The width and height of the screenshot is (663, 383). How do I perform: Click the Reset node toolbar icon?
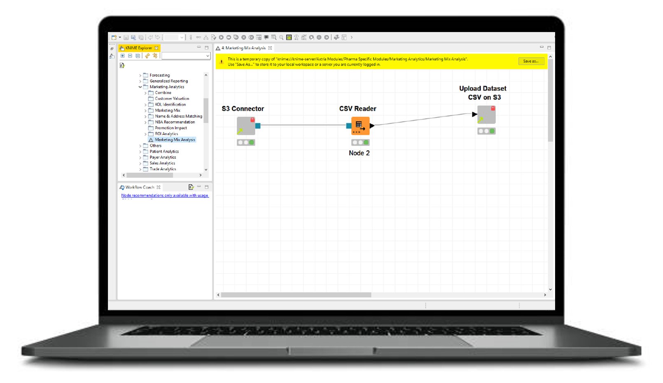coord(259,37)
